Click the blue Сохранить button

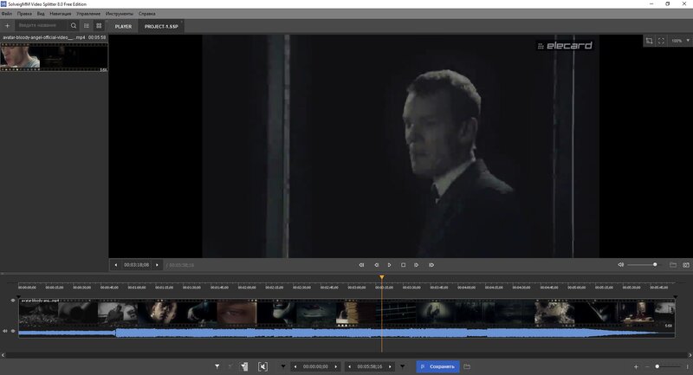[437, 366]
